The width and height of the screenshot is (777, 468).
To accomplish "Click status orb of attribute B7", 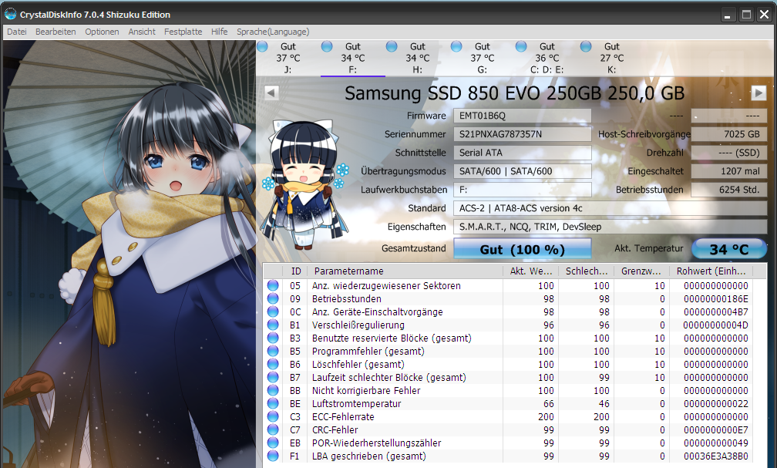I will point(273,377).
